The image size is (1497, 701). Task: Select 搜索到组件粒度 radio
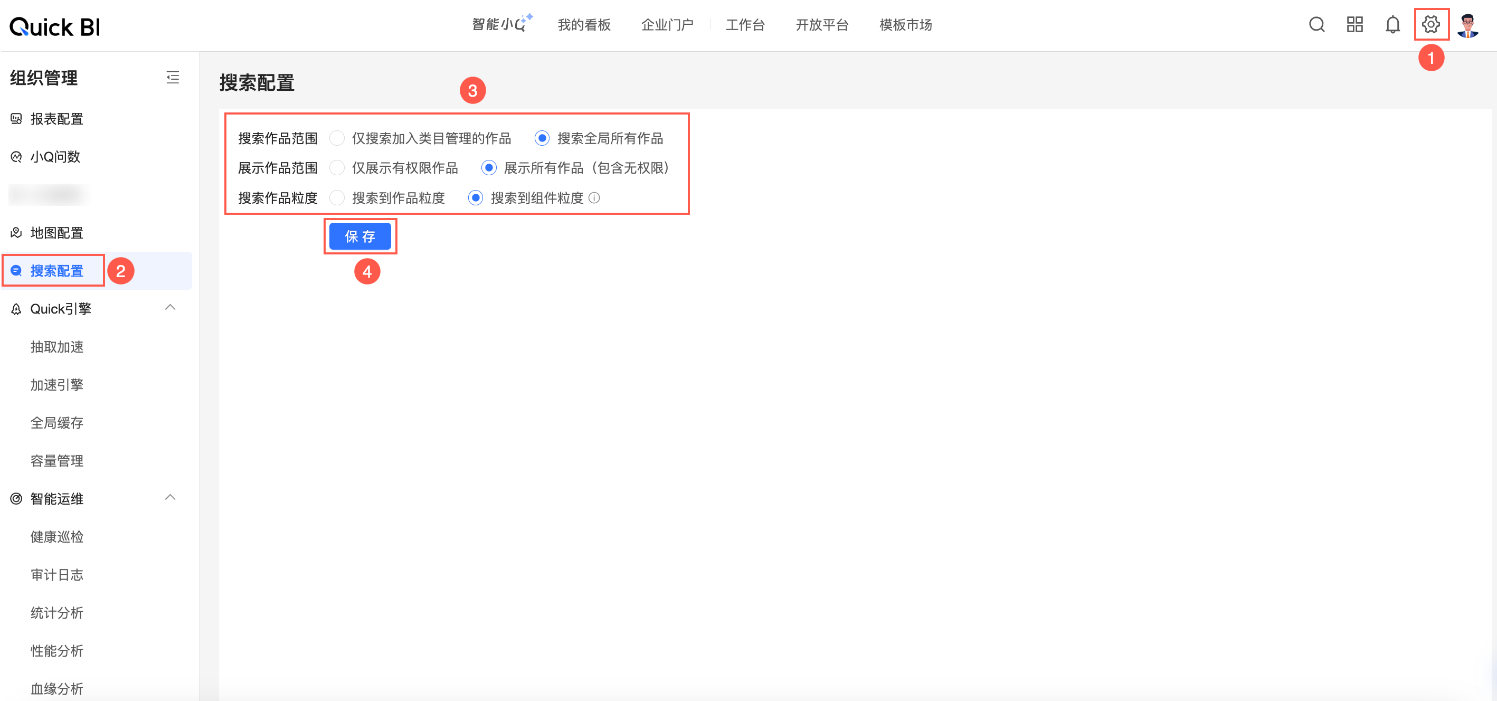(x=476, y=198)
